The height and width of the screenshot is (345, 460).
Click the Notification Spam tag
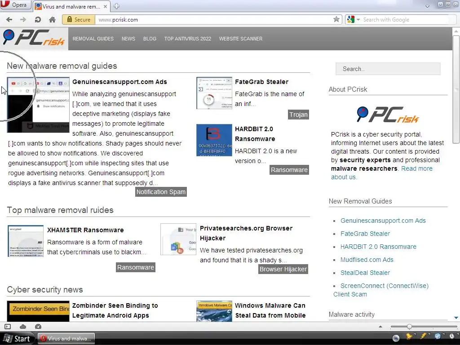click(161, 192)
